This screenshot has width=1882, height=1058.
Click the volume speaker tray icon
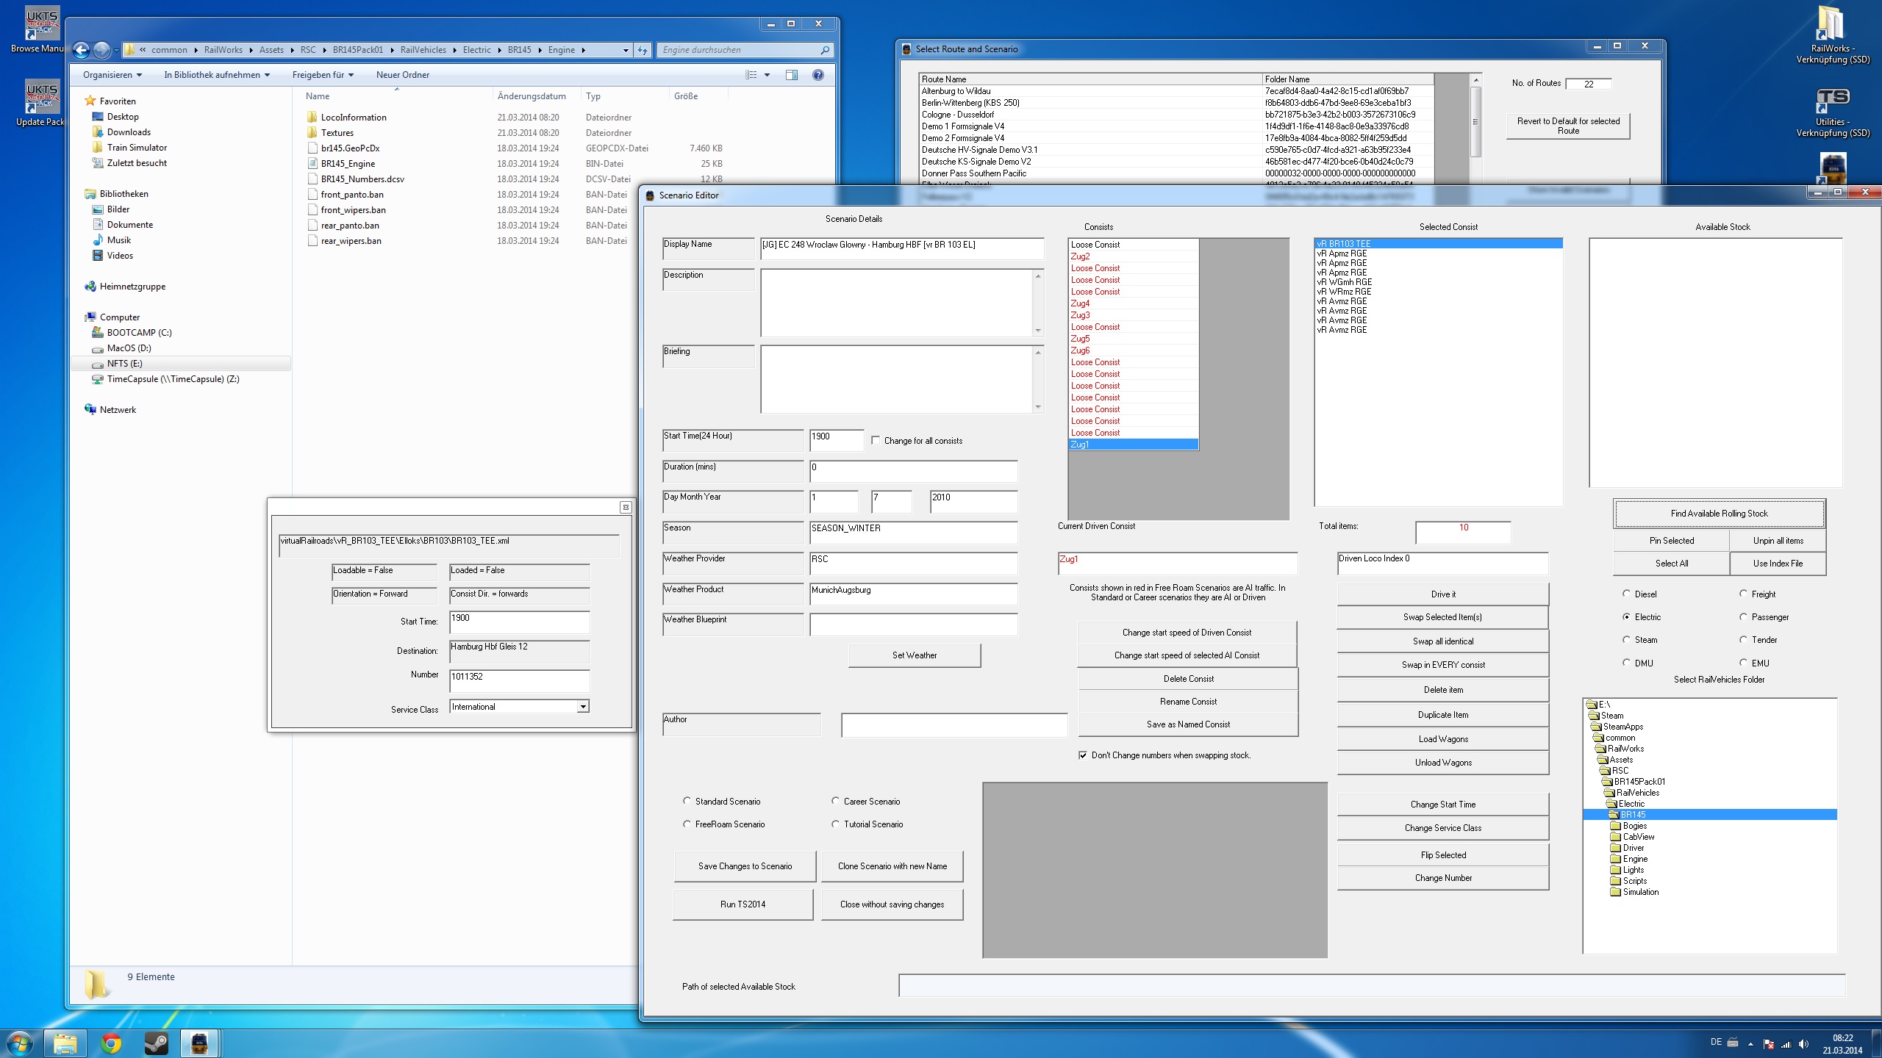[1803, 1044]
